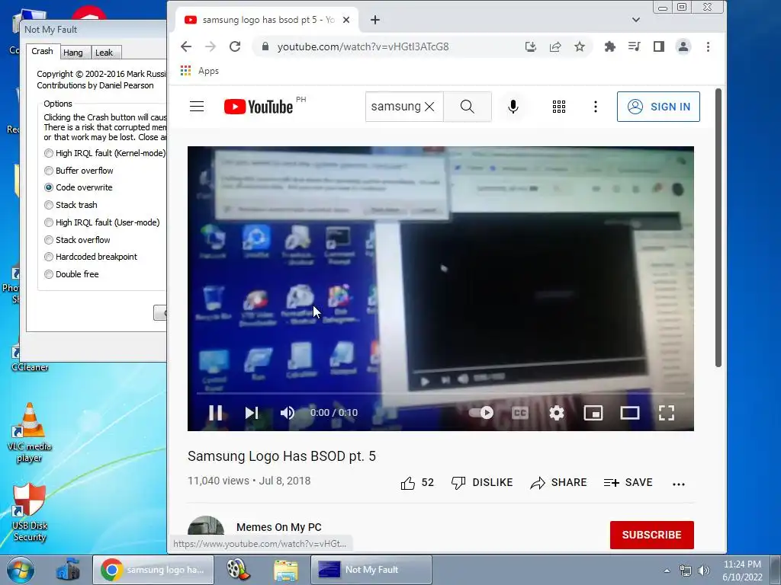The height and width of the screenshot is (585, 781).
Task: Open the Chrome three-dot menu
Action: (708, 46)
